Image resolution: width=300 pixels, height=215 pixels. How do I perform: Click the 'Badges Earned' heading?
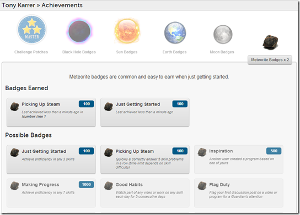[x=26, y=88]
